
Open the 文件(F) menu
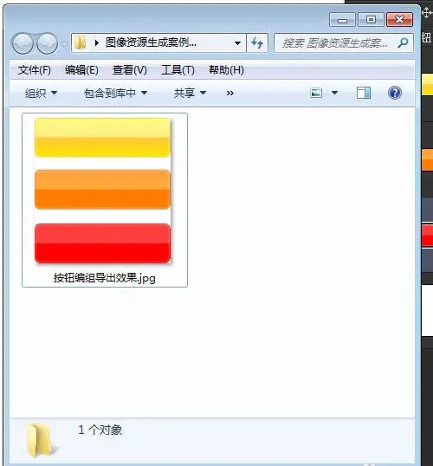pos(35,70)
